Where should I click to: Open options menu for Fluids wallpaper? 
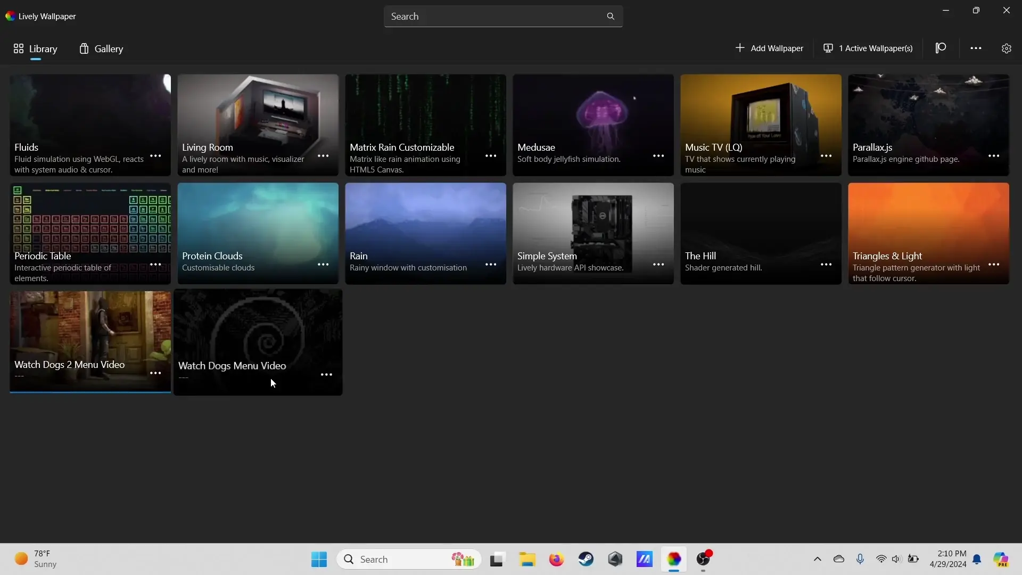[155, 156]
